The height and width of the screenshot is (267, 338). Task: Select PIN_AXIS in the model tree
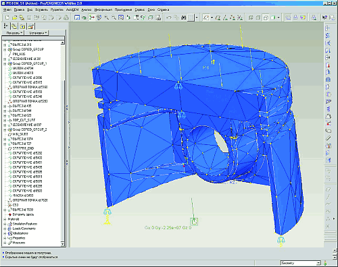(19, 54)
